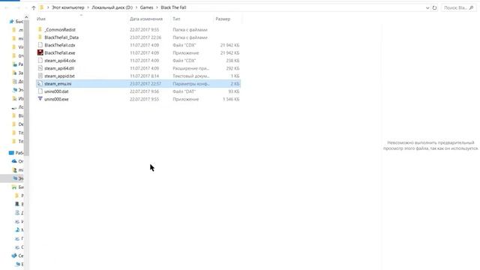Click the search magnifier icon
480x270 pixels.
471,7
